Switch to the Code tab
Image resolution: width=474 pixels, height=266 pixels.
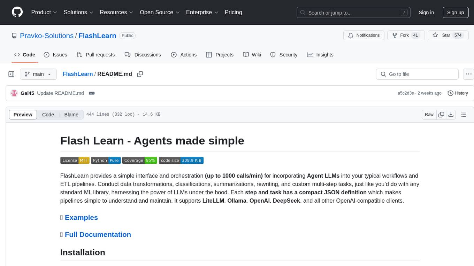(25, 55)
